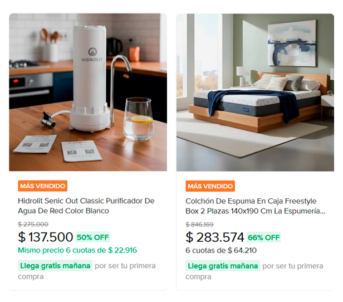Viewport: 343px width, 302px height.
Task: Click the 50% OFF discount label
Action: coord(93,237)
